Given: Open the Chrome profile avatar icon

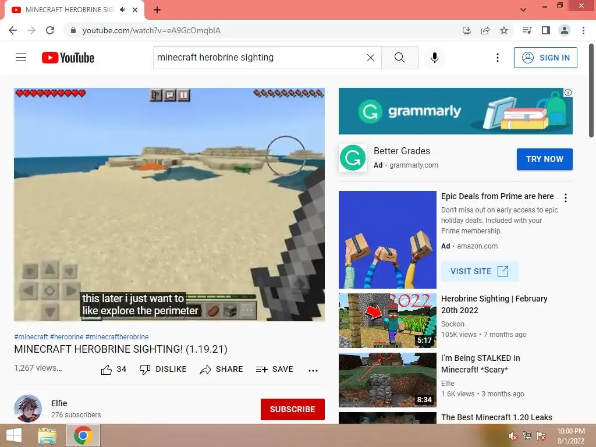Looking at the screenshot, I should [x=565, y=30].
